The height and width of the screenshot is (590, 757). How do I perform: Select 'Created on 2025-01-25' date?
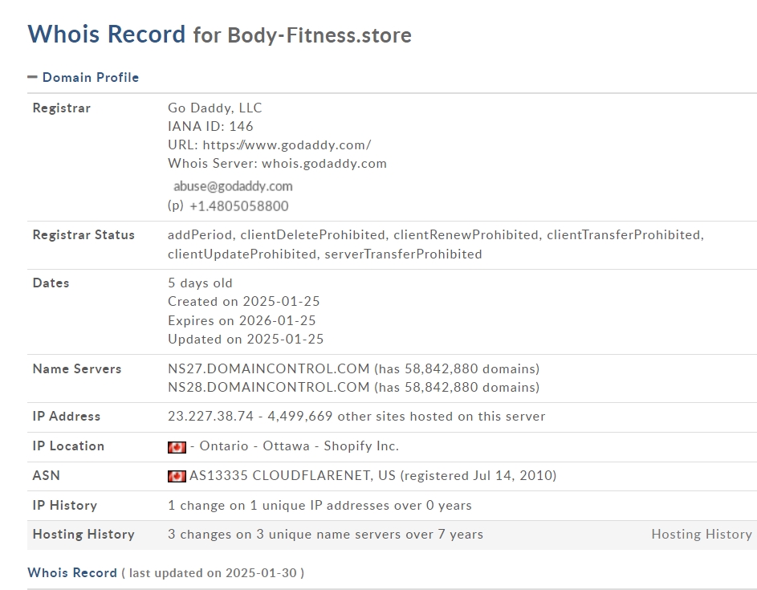pyautogui.click(x=244, y=301)
